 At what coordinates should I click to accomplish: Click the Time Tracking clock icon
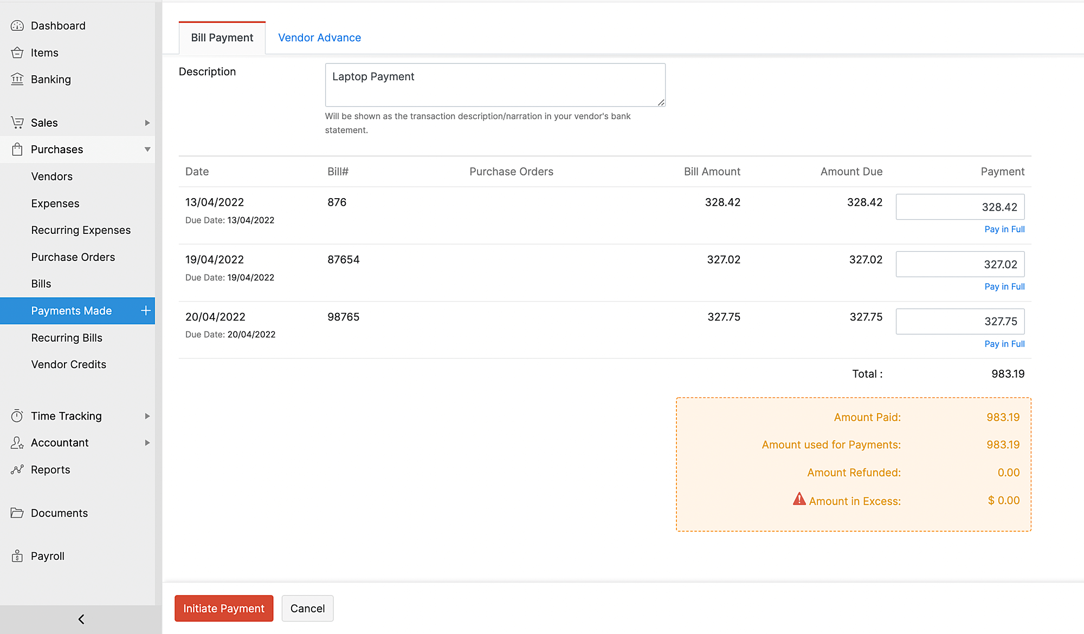click(x=17, y=416)
